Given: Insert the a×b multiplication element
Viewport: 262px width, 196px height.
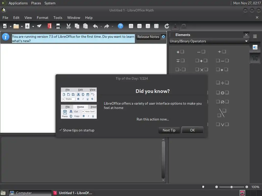Looking at the screenshot, I should (202, 70).
